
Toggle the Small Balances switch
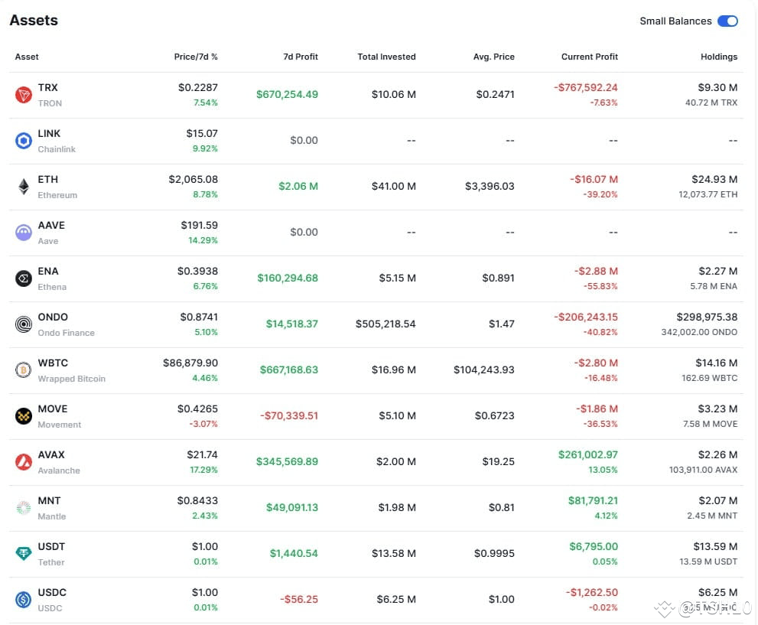point(727,21)
